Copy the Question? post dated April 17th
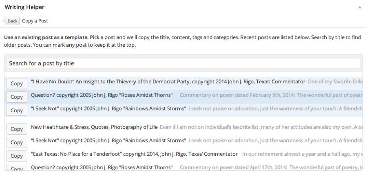This screenshot has height=174, width=367. pyautogui.click(x=17, y=168)
